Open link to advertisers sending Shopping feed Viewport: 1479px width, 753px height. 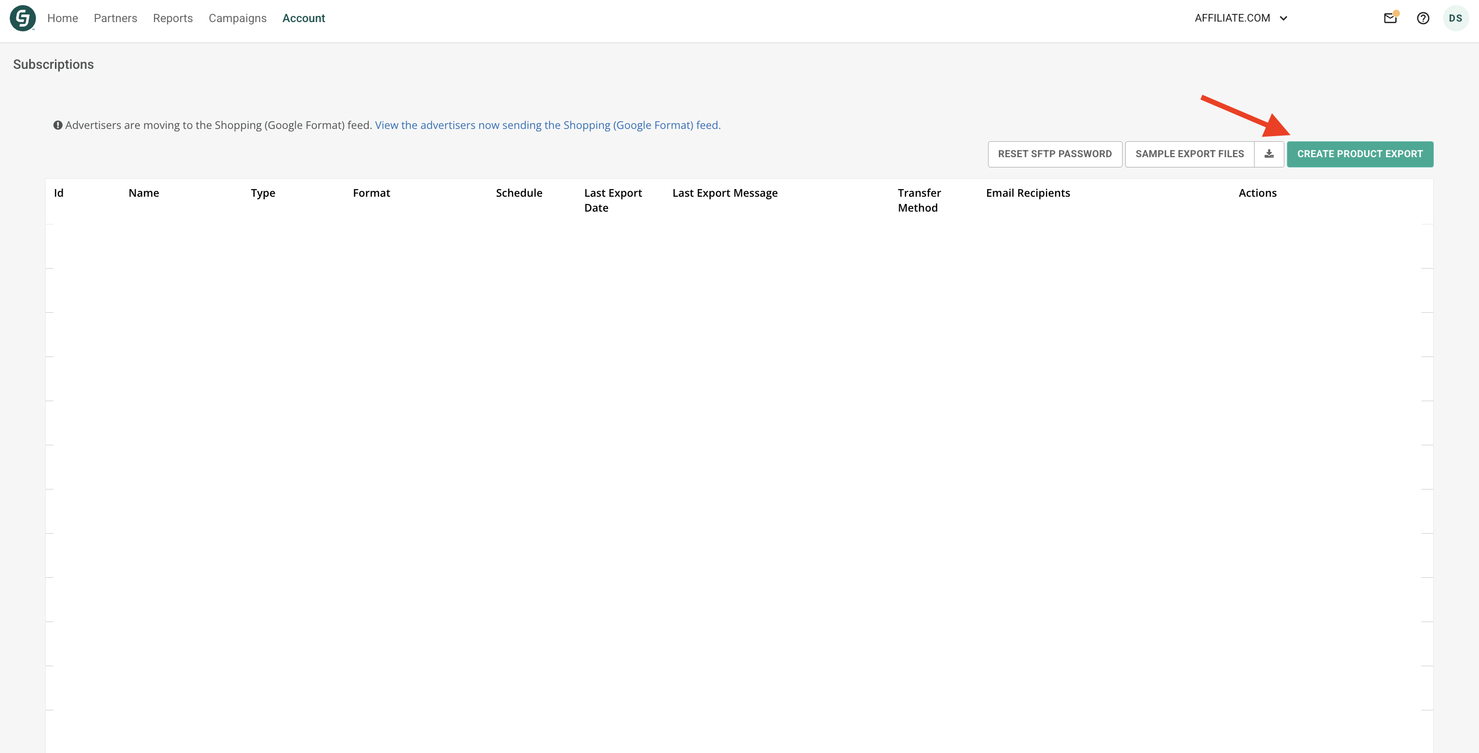click(548, 125)
